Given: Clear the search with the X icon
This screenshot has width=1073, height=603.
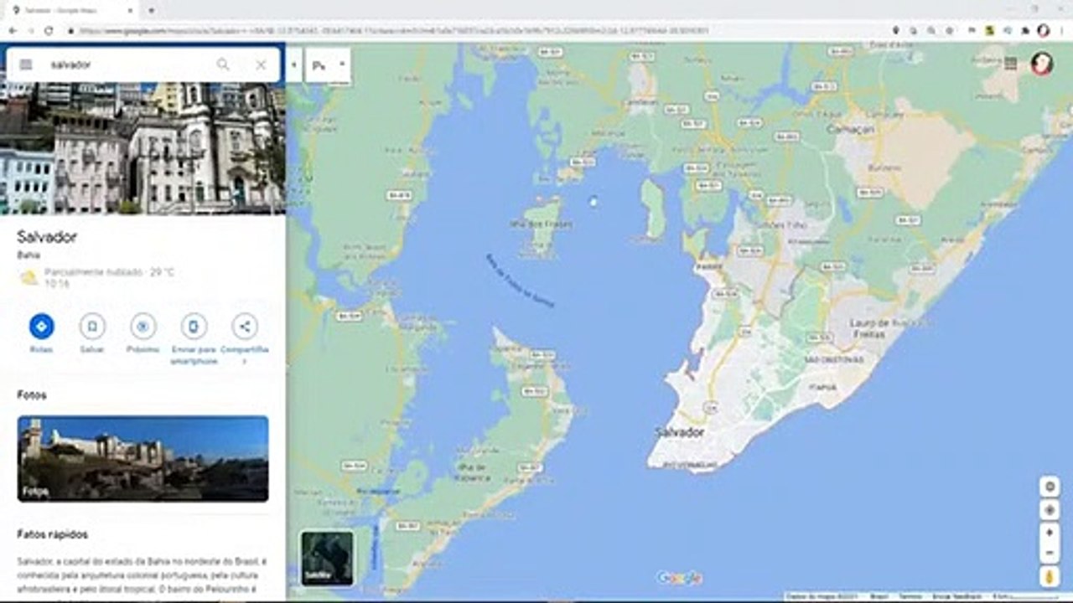Looking at the screenshot, I should pyautogui.click(x=261, y=64).
